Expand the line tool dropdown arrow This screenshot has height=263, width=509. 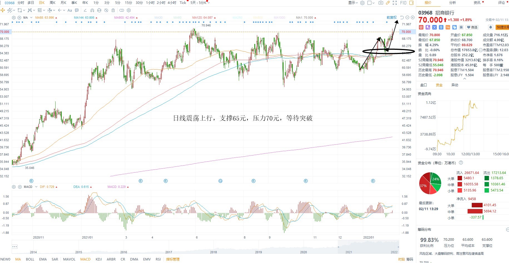[14, 10]
